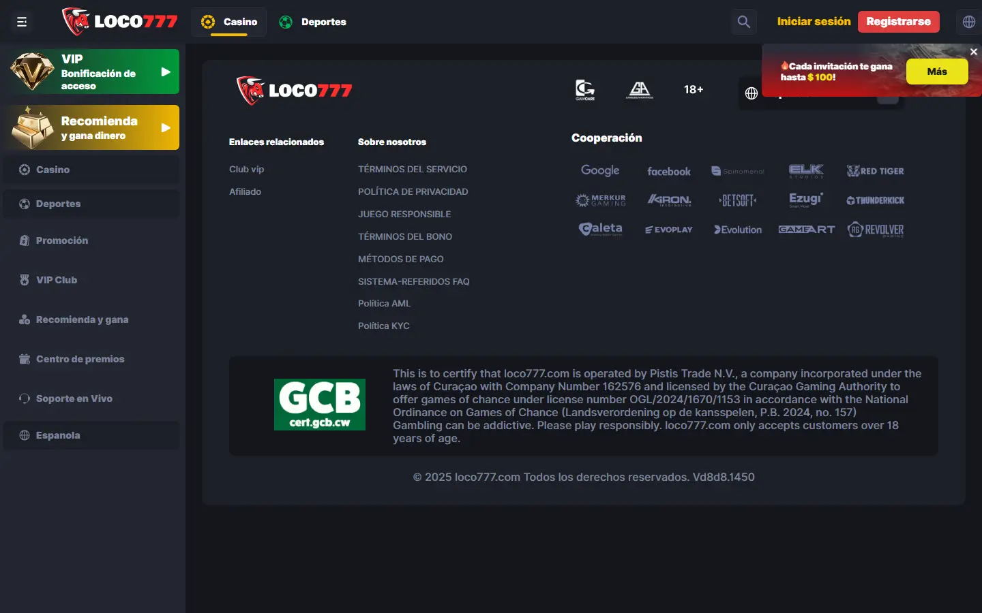Viewport: 982px width, 613px height.
Task: Click the Iniciar sesión link
Action: (814, 22)
